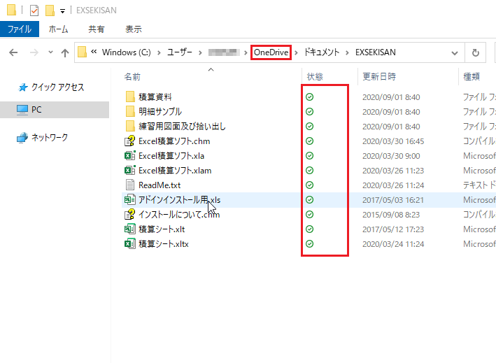Image resolution: width=496 pixels, height=363 pixels.
Task: Click the アドインインストール用.xls file icon
Action: (x=130, y=200)
